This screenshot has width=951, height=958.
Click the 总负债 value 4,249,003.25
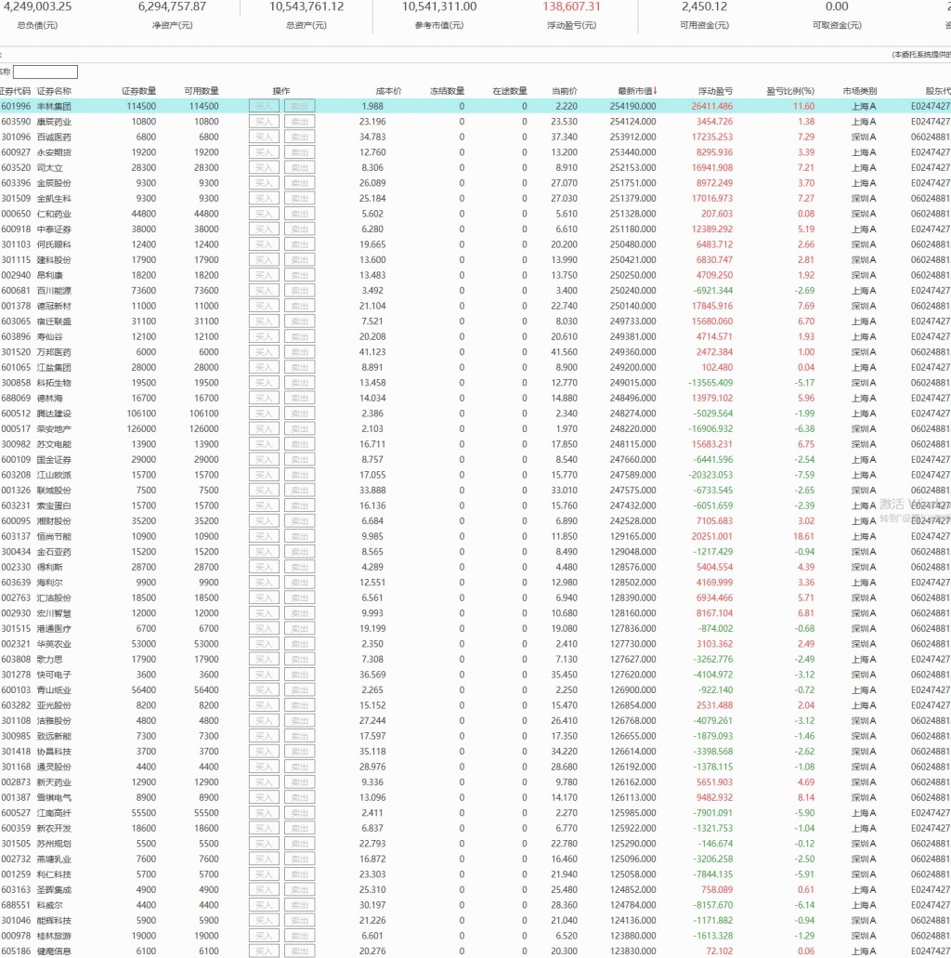(x=37, y=7)
